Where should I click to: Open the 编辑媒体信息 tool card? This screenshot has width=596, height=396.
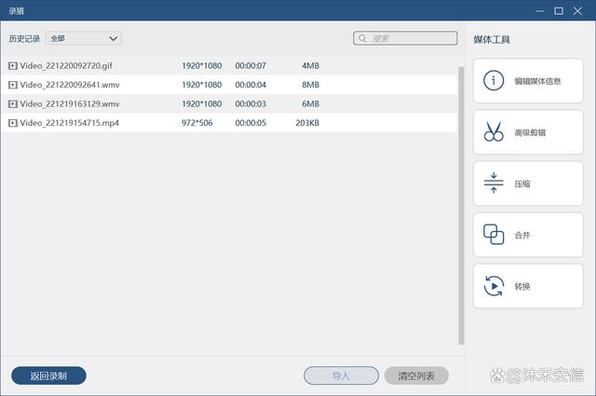click(x=528, y=81)
